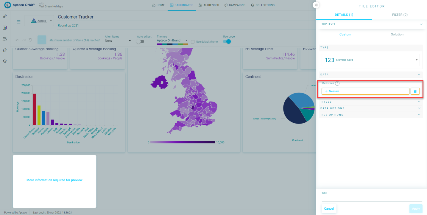
Task: Click the undo arrow icon
Action: click(x=18, y=40)
